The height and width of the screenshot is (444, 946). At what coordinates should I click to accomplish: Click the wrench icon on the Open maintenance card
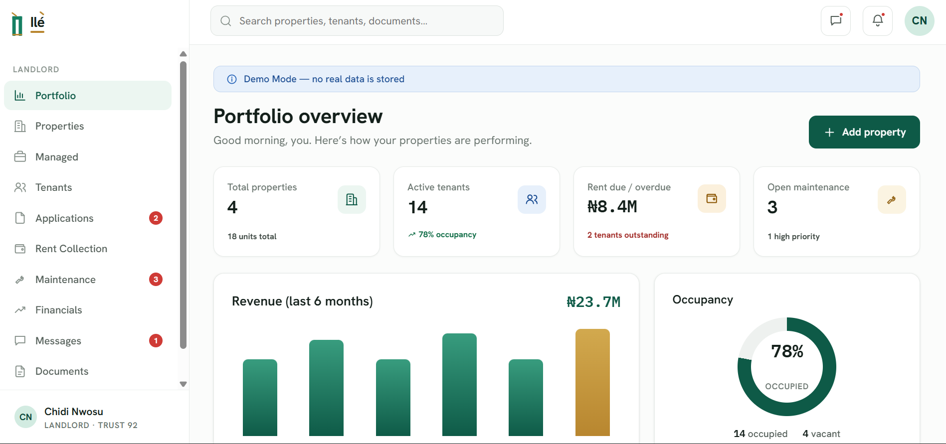tap(892, 199)
